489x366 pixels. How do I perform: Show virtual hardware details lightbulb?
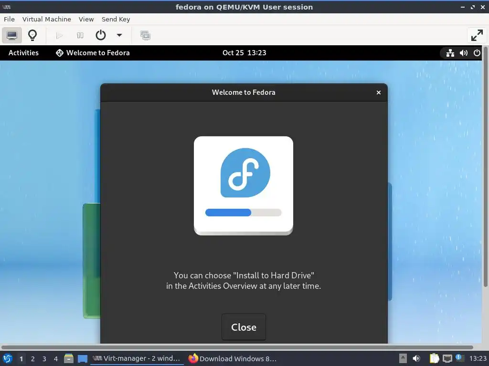[x=32, y=35]
